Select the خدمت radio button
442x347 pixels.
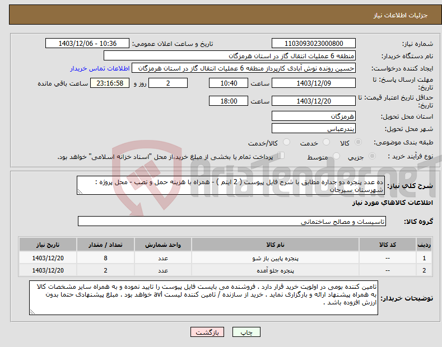click(326, 142)
